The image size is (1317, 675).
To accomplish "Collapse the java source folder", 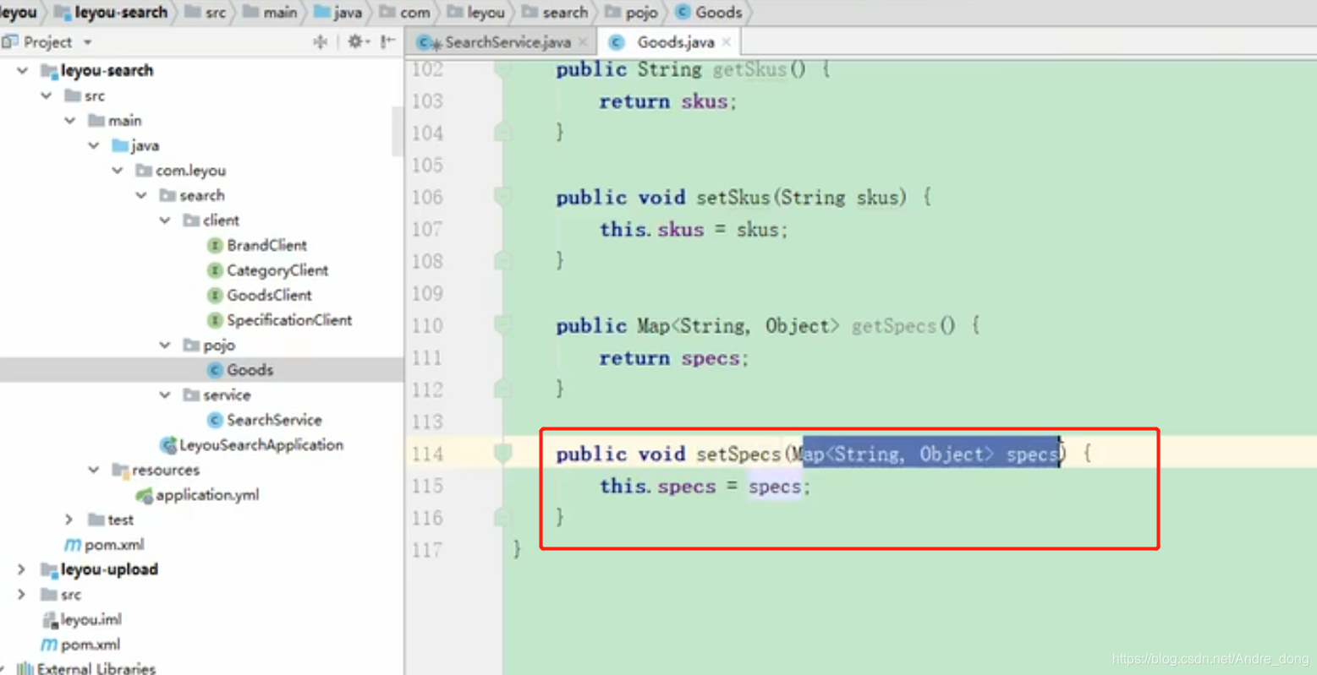I will (94, 146).
